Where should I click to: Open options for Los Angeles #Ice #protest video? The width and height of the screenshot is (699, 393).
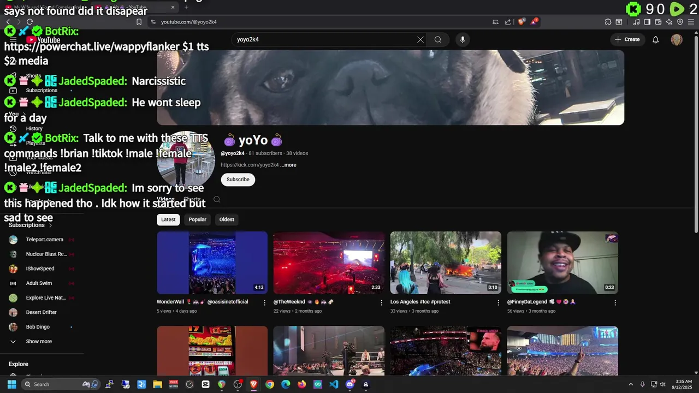click(498, 302)
